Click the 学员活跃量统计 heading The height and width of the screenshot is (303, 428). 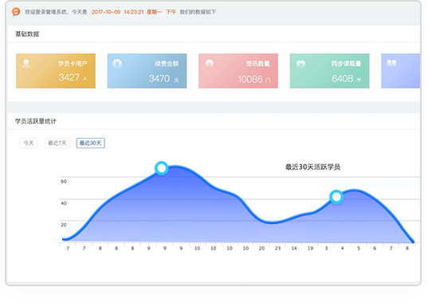click(x=36, y=121)
